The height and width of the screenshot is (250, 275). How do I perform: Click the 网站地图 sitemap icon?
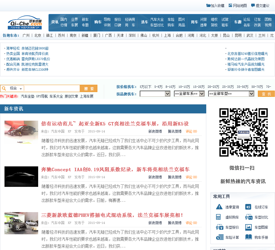[x=230, y=6]
